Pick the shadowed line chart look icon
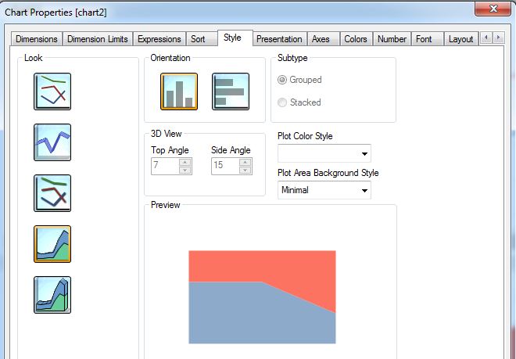The width and height of the screenshot is (516, 359). coord(52,193)
